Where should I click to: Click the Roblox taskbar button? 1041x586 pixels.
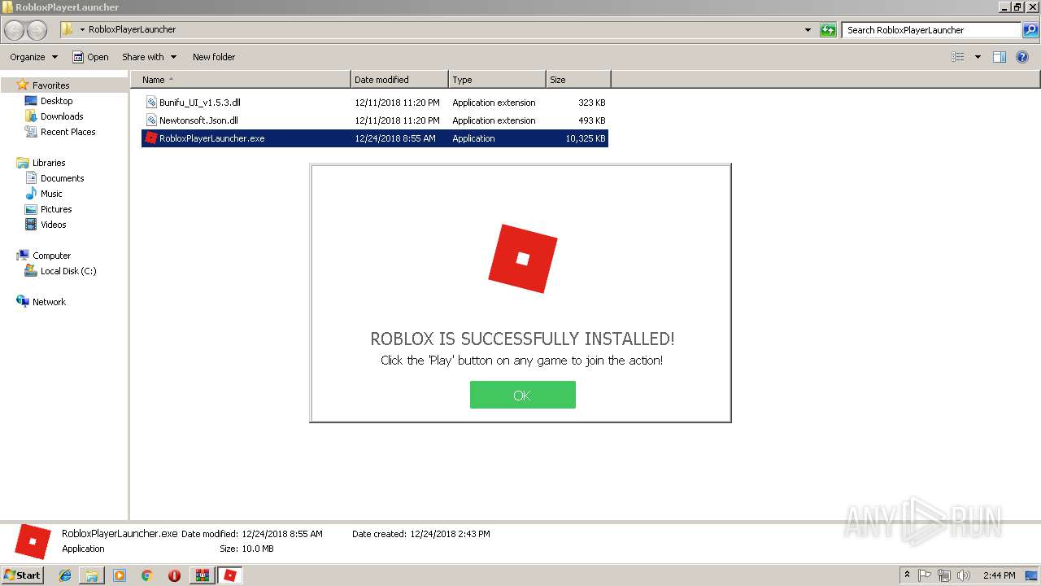click(230, 575)
